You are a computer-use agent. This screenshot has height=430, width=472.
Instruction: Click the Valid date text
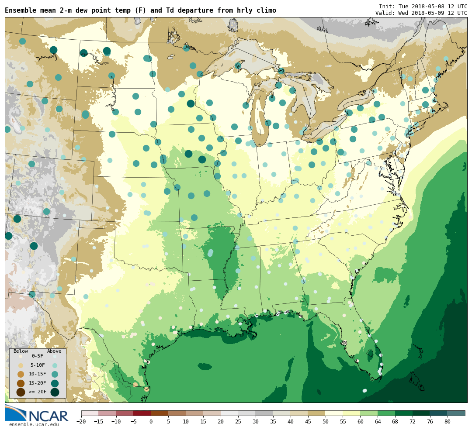tap(421, 13)
